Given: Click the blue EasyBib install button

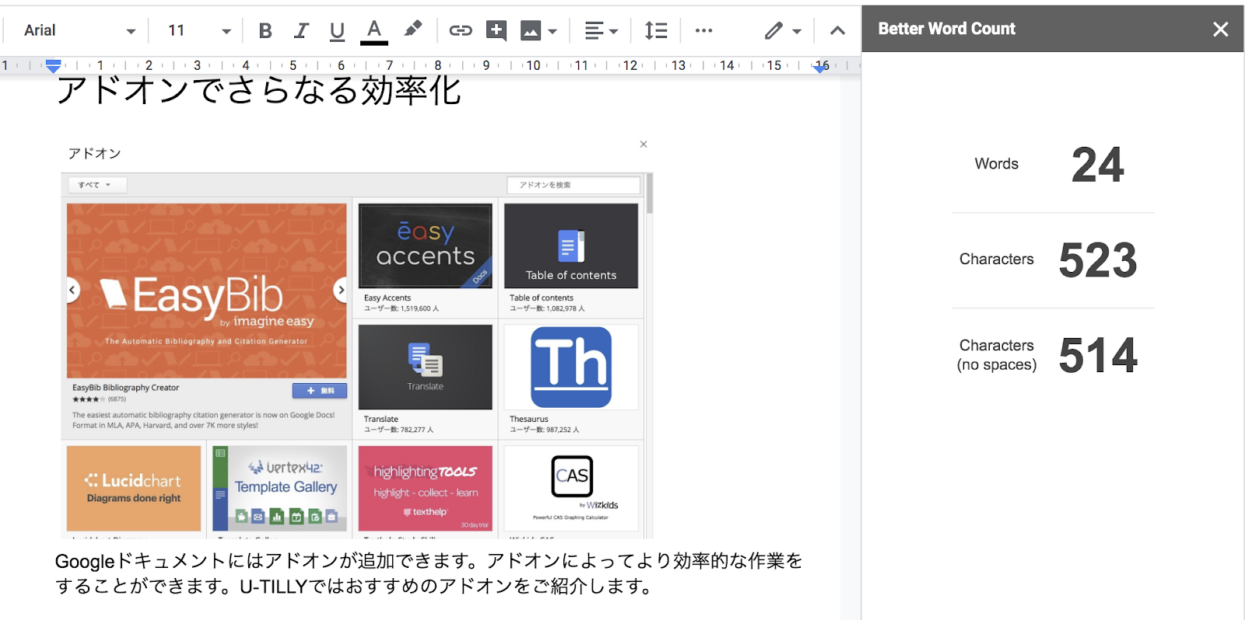Looking at the screenshot, I should pos(319,391).
